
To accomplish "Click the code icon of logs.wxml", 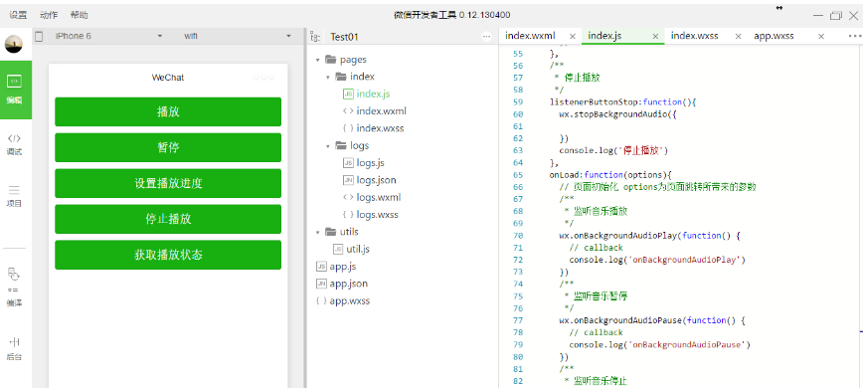I will coord(348,197).
